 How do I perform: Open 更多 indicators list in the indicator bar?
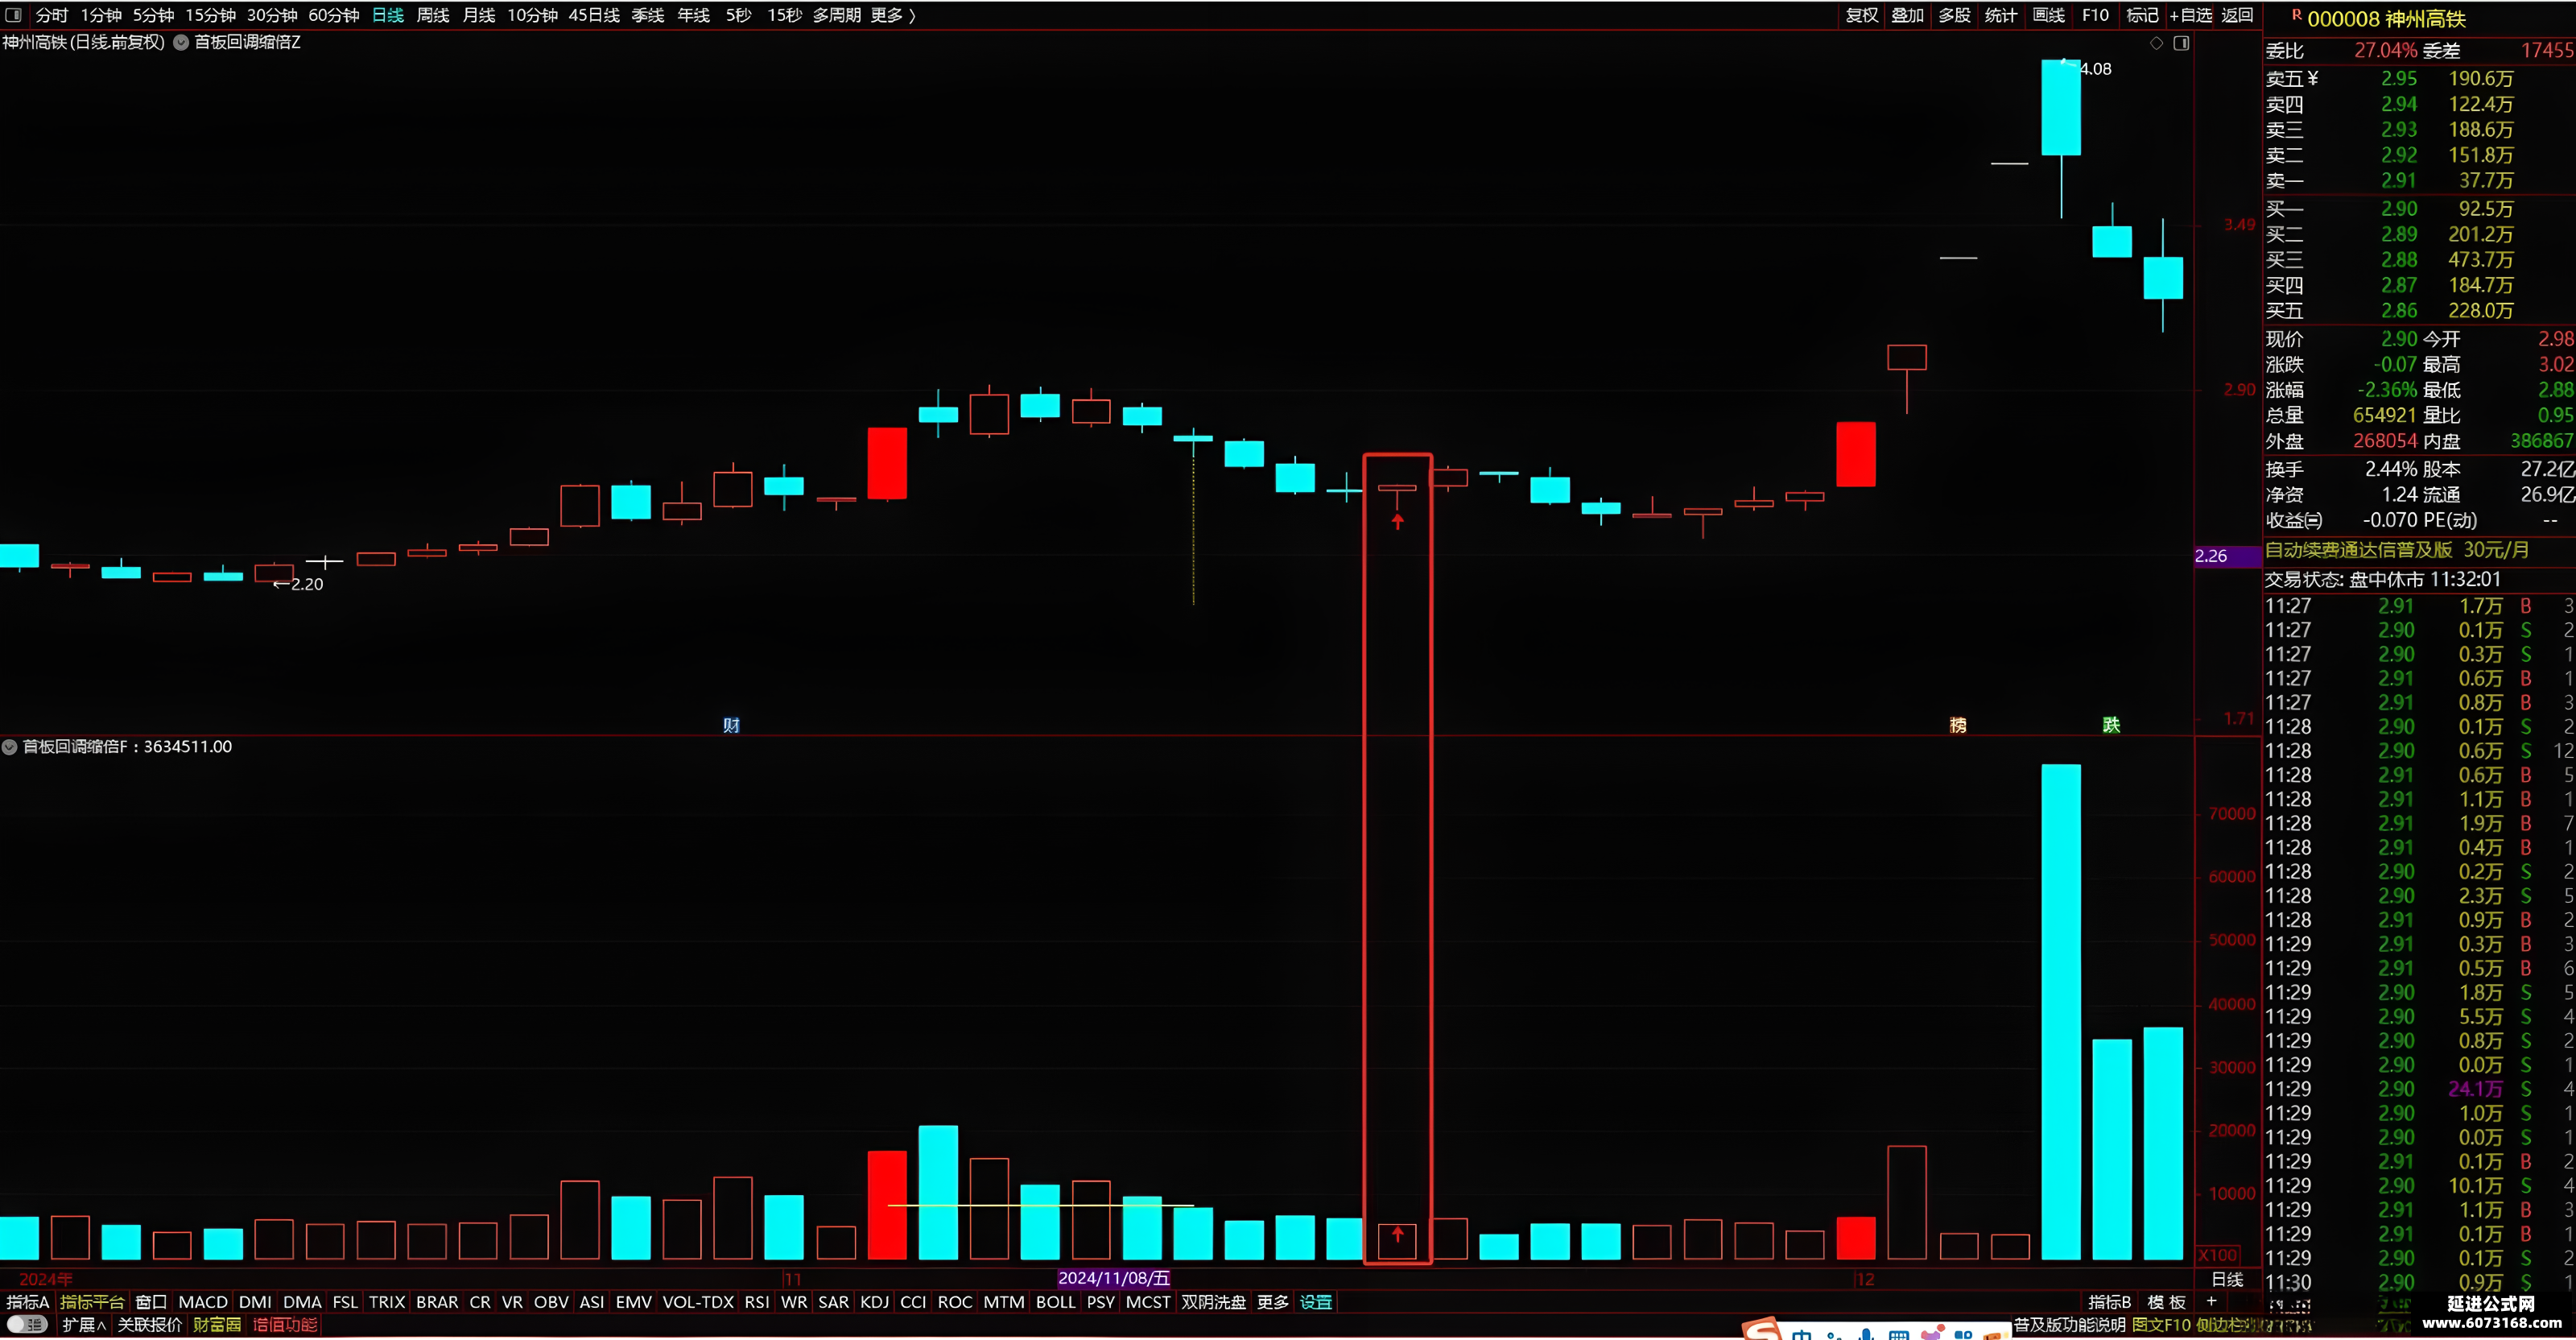(x=1272, y=1302)
